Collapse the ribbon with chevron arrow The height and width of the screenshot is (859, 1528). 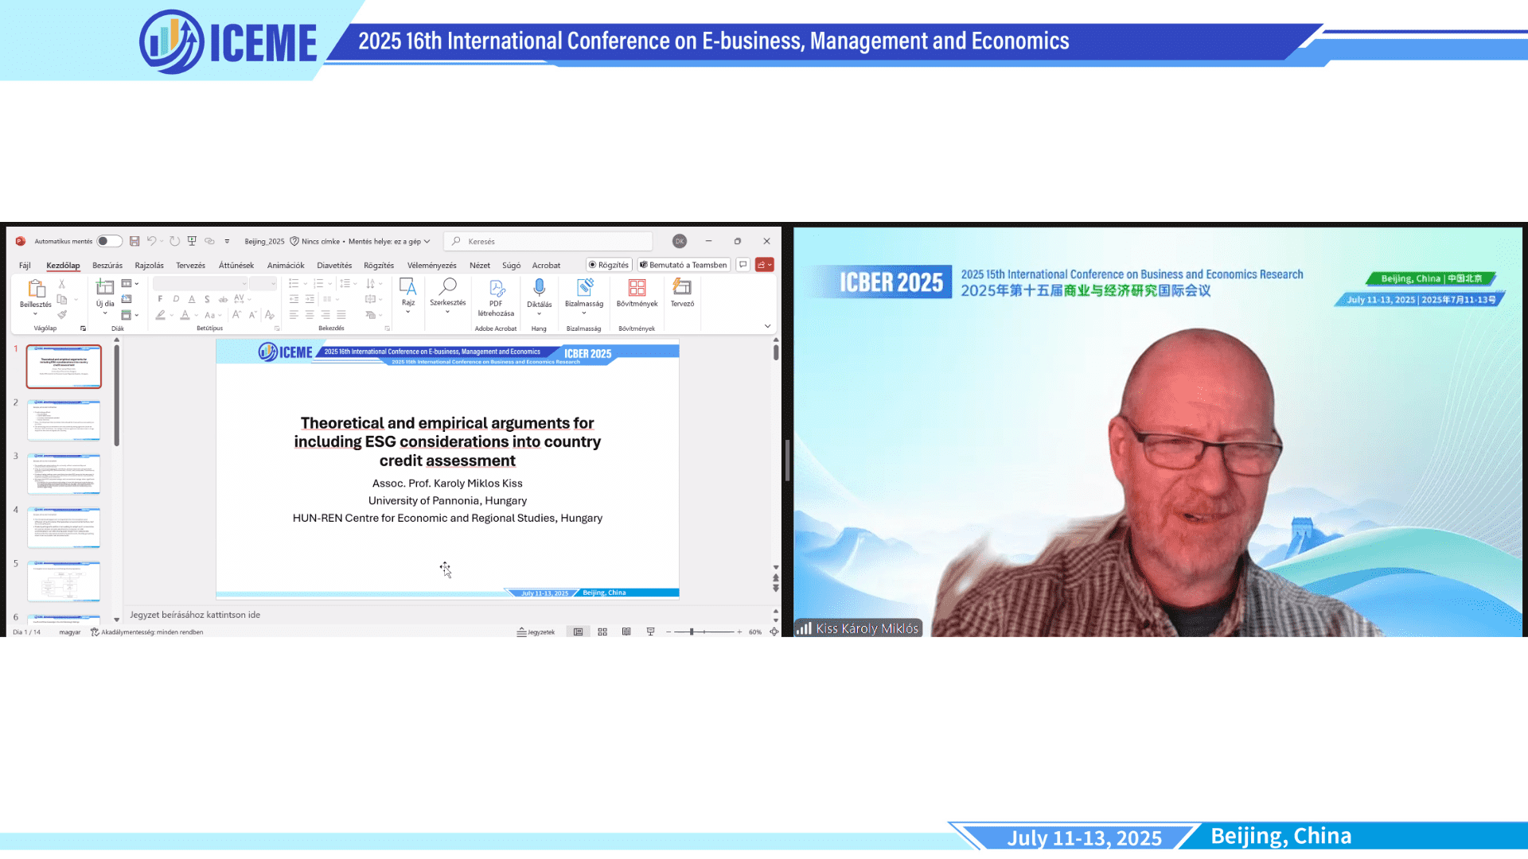(x=767, y=326)
